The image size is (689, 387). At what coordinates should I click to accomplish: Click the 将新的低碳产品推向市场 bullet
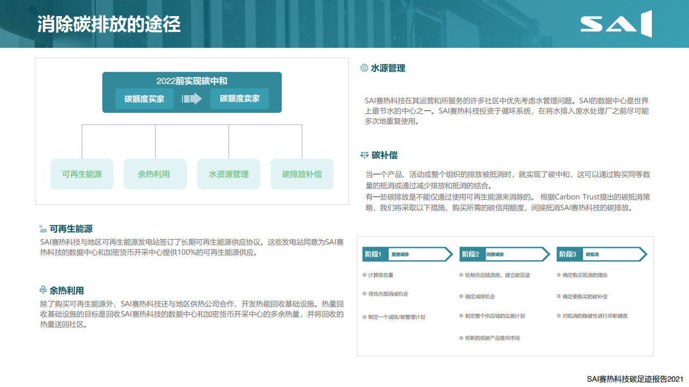pos(490,338)
